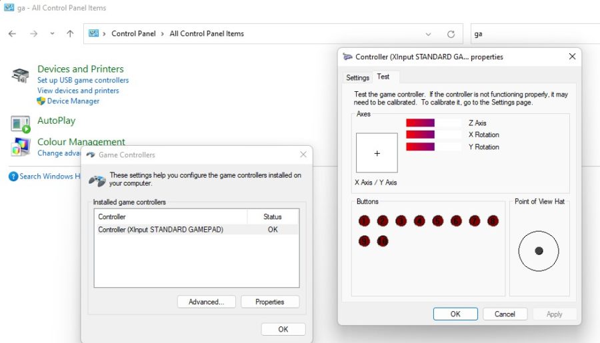The height and width of the screenshot is (343, 600).
Task: Open Set up USB game controllers
Action: (x=83, y=81)
